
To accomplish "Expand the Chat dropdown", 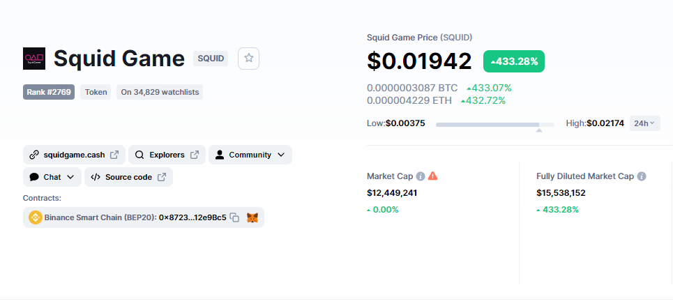I will click(x=52, y=177).
